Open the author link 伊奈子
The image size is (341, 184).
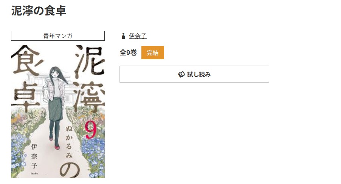click(x=138, y=36)
